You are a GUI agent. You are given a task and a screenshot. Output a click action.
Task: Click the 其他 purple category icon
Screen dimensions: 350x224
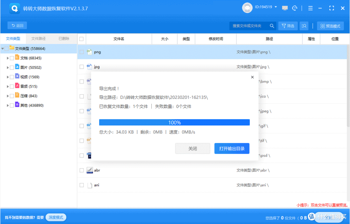[17, 104]
